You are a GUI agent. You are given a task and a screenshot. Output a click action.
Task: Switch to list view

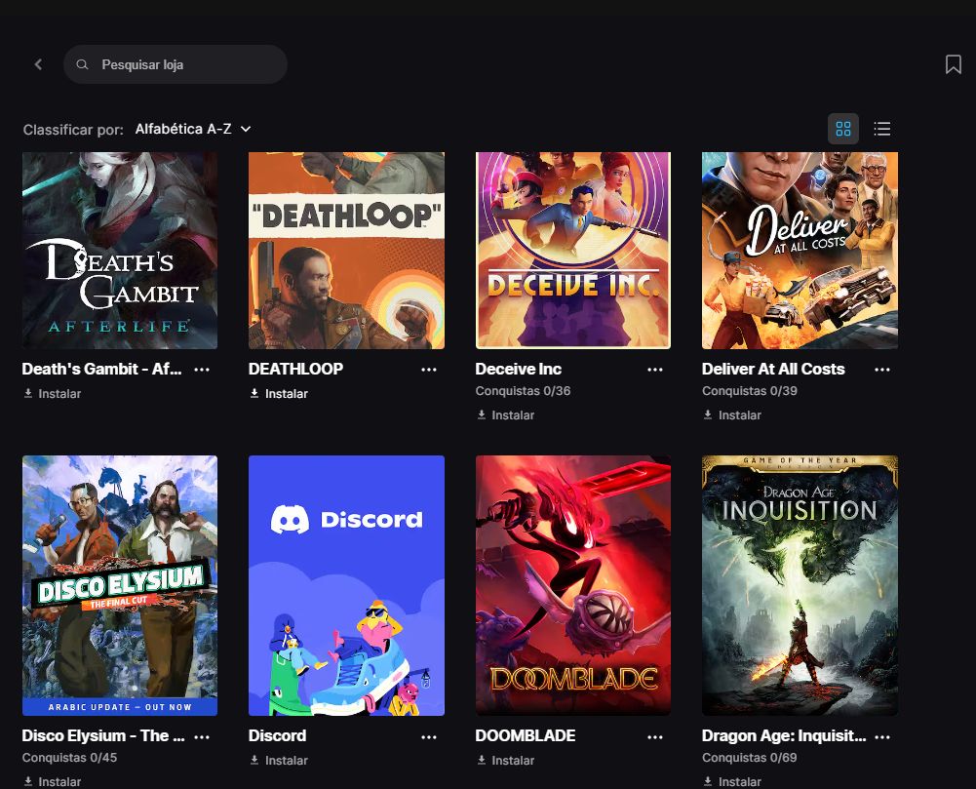coord(882,129)
